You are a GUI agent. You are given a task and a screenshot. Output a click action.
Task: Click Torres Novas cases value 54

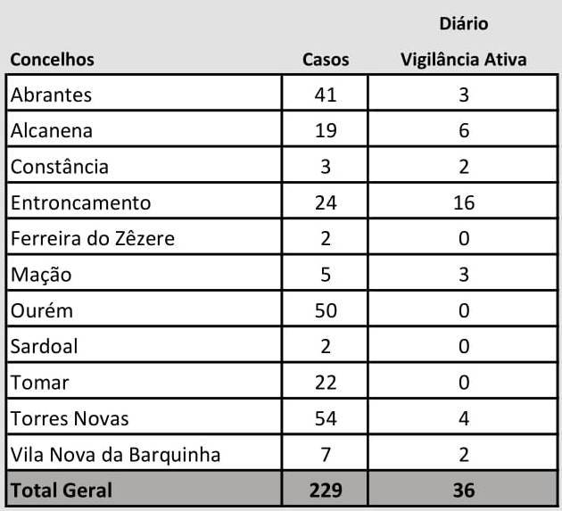coord(326,418)
